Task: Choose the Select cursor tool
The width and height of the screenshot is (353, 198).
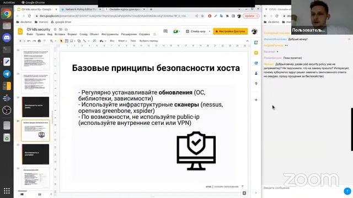Action: 61,41
